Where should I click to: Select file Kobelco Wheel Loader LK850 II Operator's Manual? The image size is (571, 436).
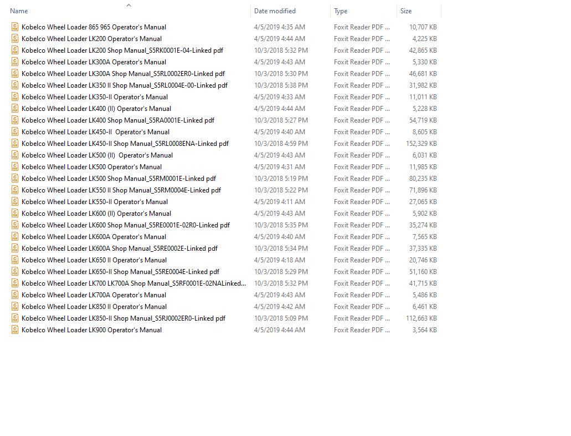[94, 307]
